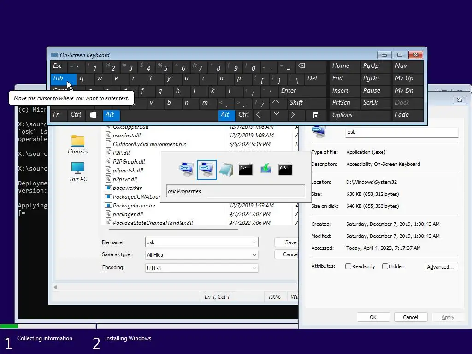Click the PgDn key
Screen dimensions: 472x354
376,79
